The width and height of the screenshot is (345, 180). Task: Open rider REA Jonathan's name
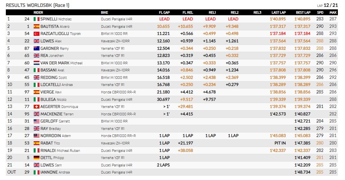point(52,56)
